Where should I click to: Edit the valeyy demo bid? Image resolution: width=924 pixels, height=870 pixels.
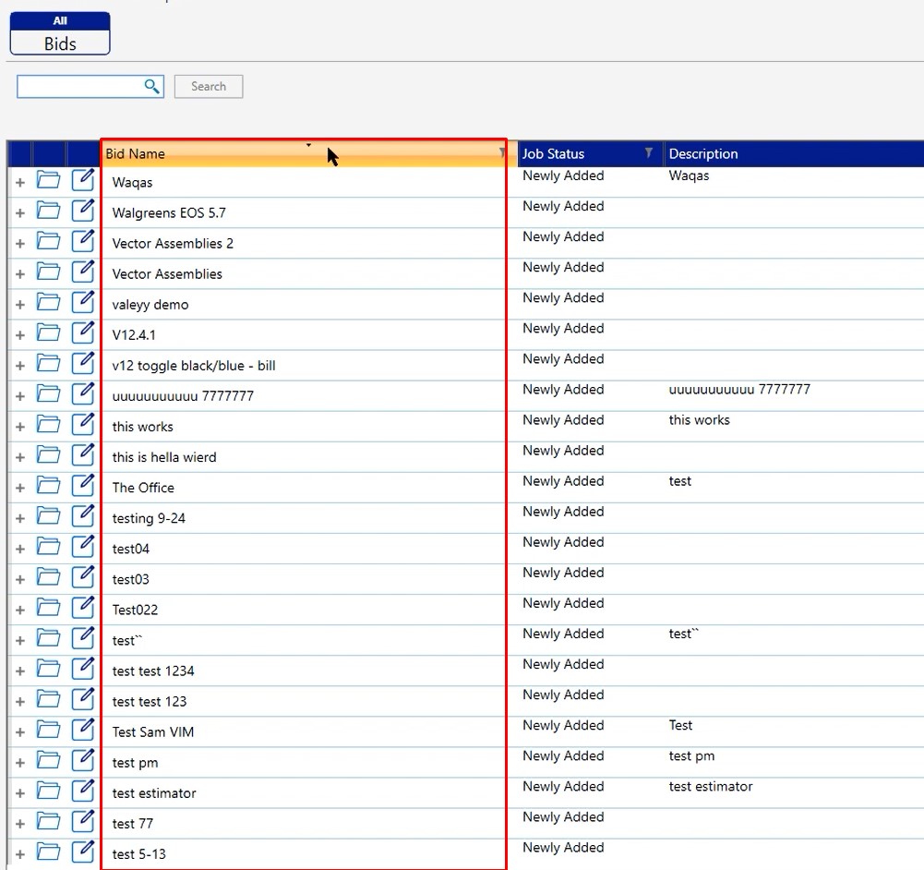(x=83, y=304)
